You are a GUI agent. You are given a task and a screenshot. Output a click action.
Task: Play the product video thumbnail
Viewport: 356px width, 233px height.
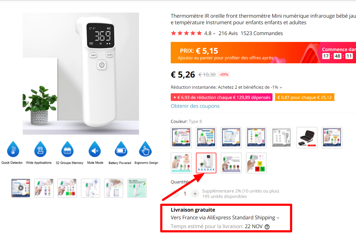click(21, 188)
